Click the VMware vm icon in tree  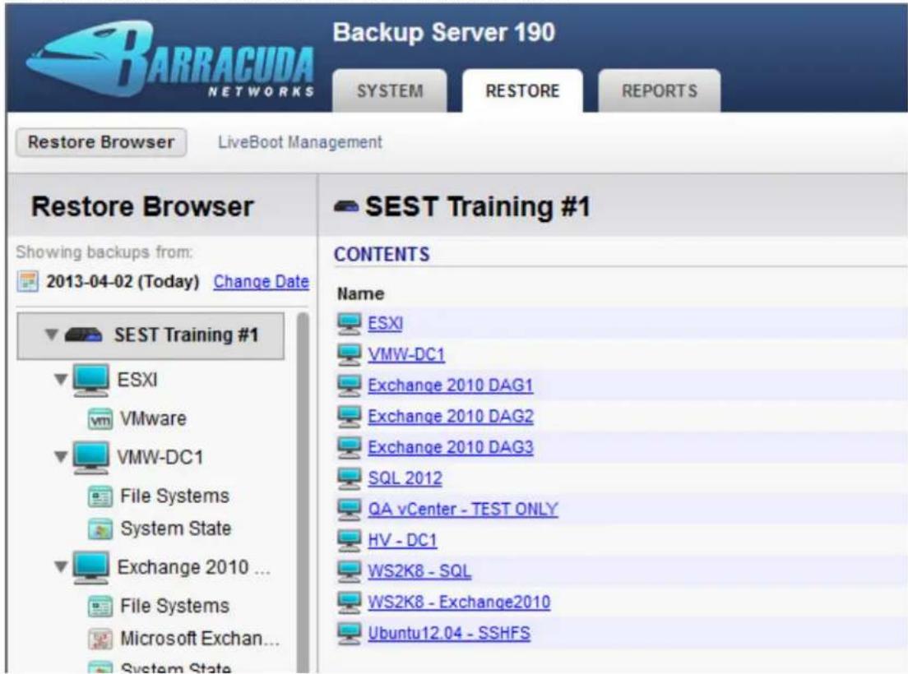[100, 419]
